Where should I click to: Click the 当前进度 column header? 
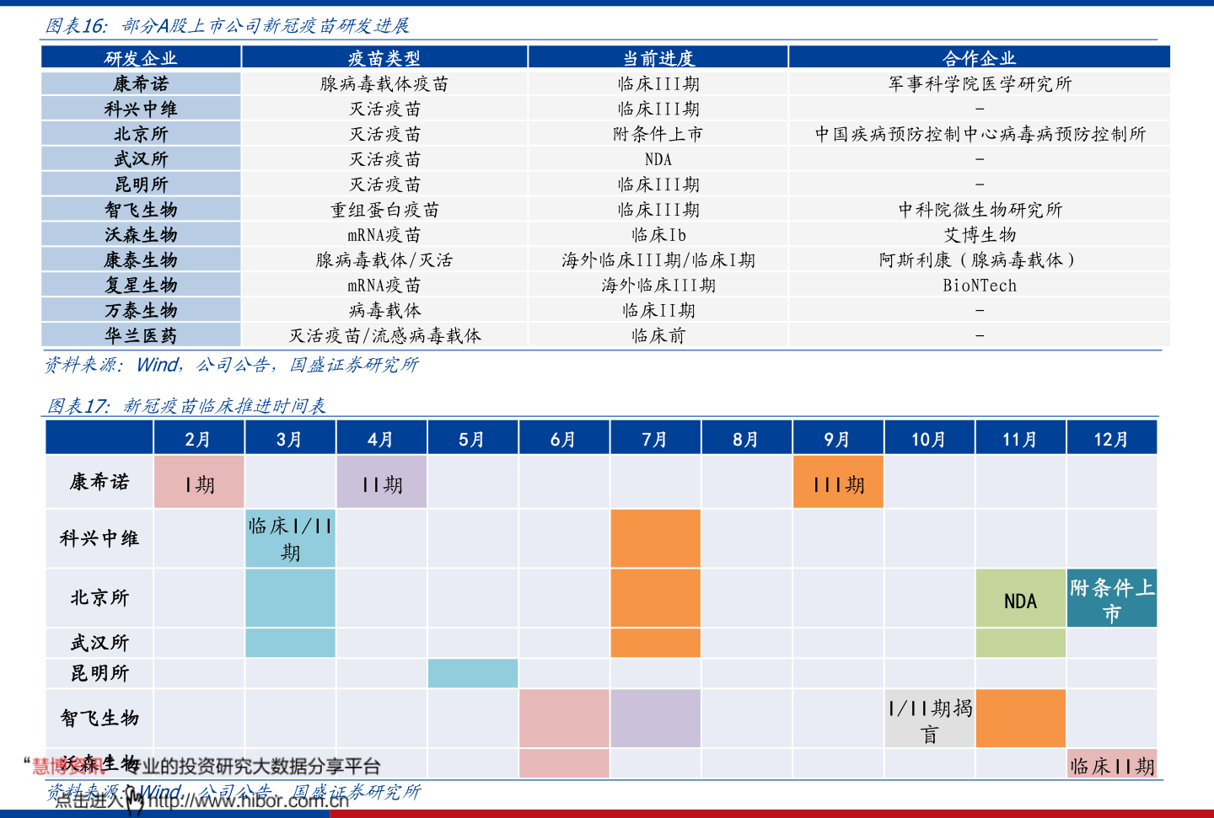658,57
